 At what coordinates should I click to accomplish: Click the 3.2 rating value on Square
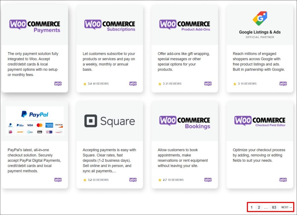tap(90, 180)
